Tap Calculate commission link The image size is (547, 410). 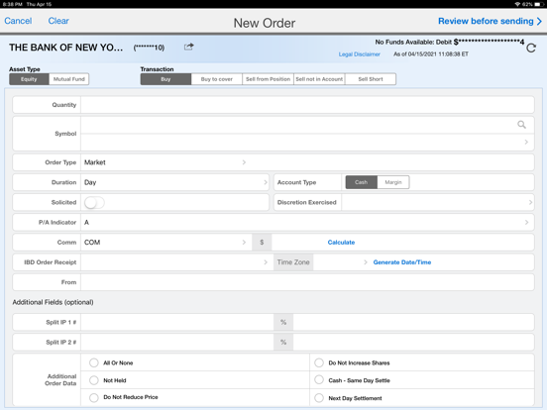[x=341, y=243]
